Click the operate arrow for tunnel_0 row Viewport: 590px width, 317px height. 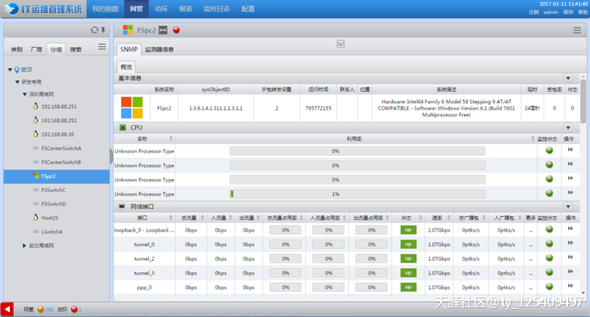pos(570,243)
